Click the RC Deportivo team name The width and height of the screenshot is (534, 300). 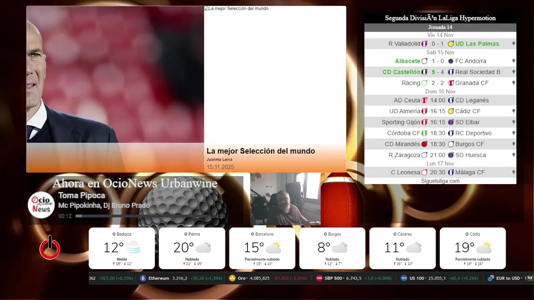pos(474,133)
